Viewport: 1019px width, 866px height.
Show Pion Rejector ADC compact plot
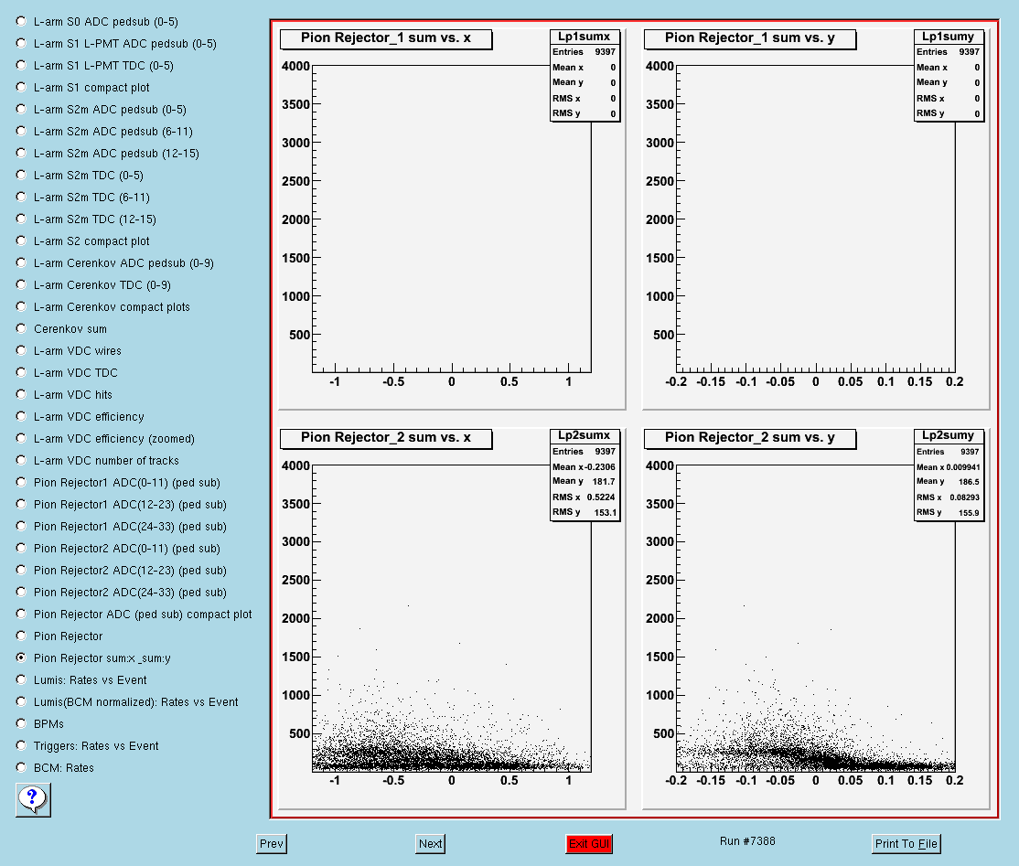(x=21, y=615)
